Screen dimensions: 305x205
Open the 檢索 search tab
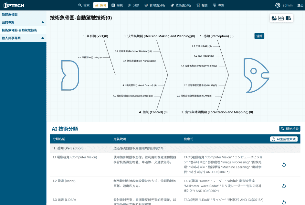pos(84,5)
